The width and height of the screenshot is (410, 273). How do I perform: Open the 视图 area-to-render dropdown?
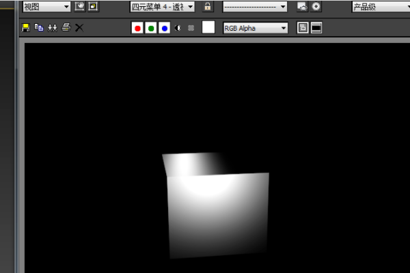[46, 7]
